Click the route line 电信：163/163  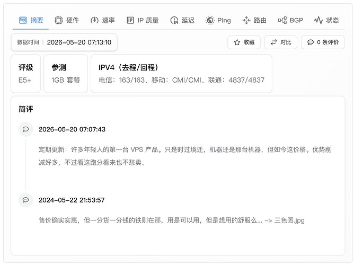(x=122, y=80)
